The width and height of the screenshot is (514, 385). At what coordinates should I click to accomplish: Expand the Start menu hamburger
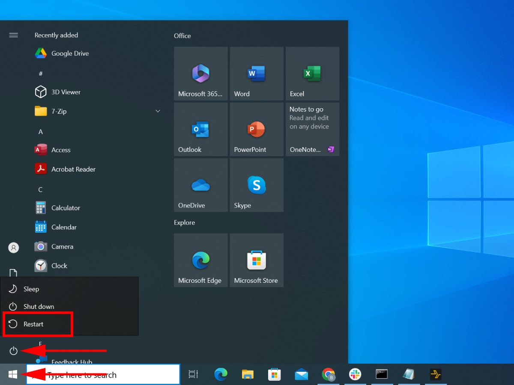[14, 35]
